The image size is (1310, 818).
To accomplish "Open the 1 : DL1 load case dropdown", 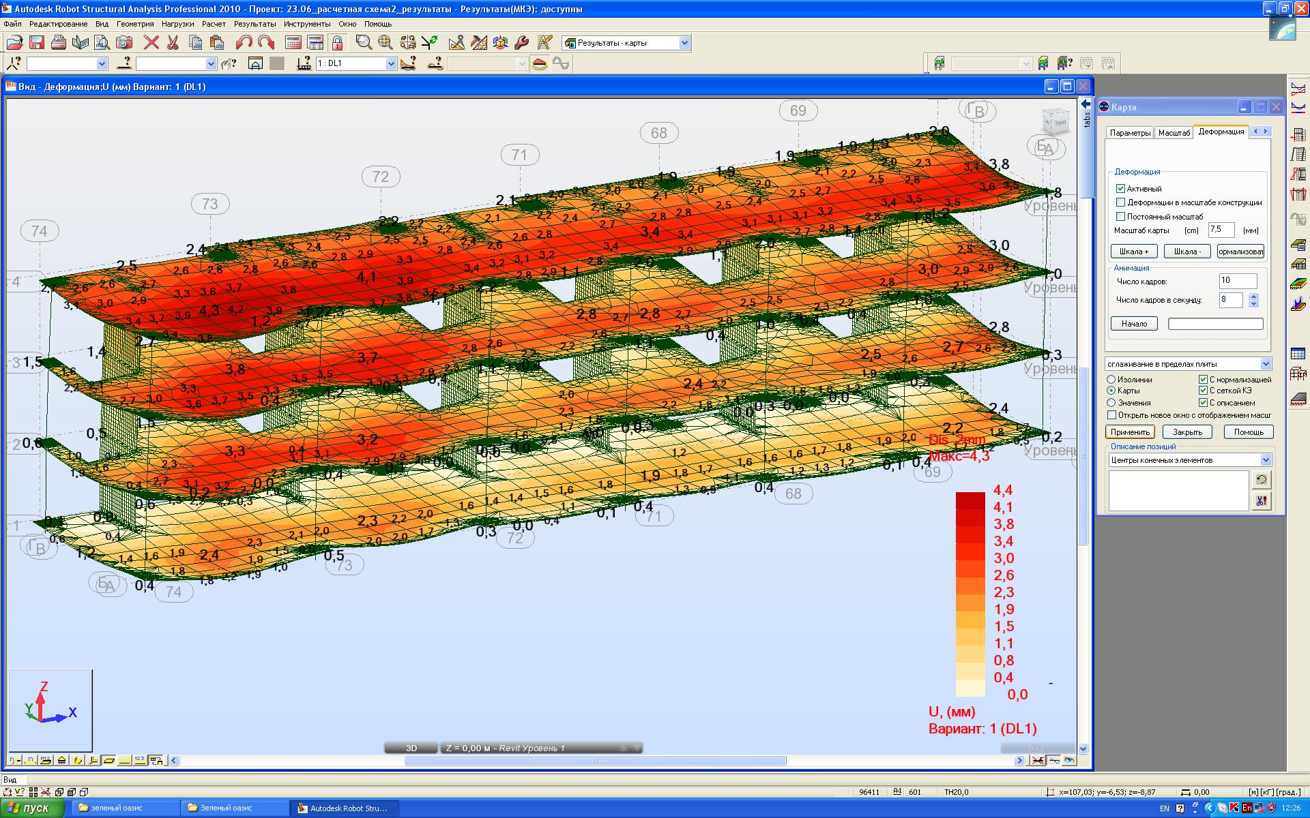I will coord(391,63).
